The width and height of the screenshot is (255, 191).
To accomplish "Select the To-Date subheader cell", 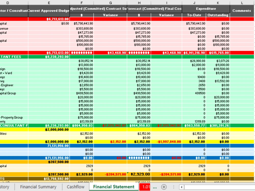I will pyautogui.click(x=194, y=15).
